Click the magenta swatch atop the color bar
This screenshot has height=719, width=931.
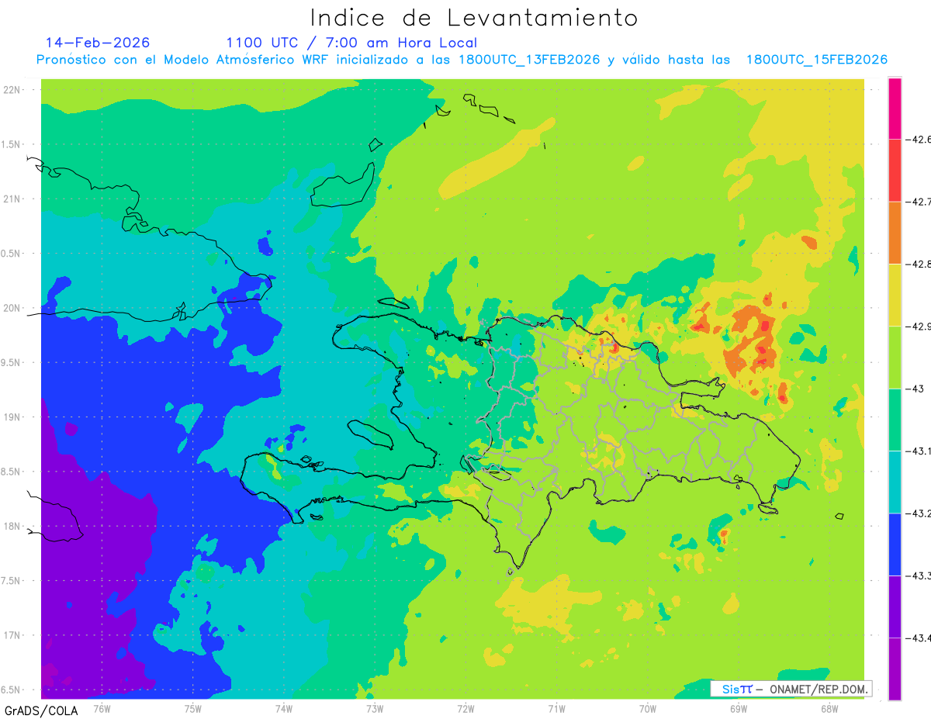[x=895, y=109]
